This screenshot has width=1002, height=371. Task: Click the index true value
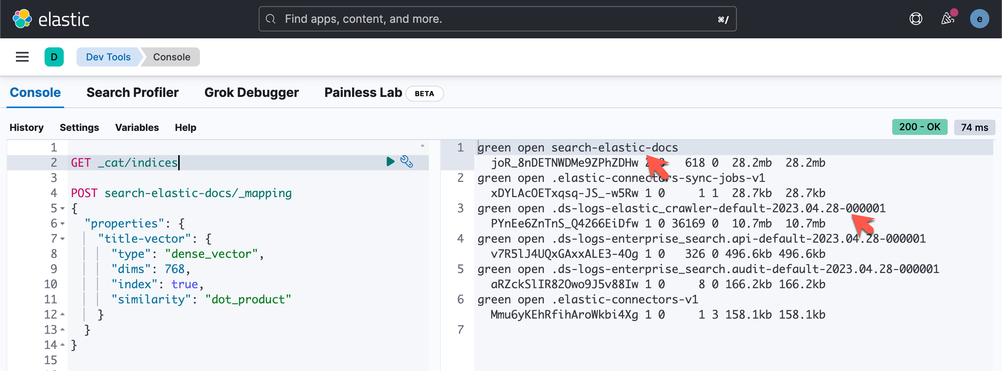tap(184, 284)
